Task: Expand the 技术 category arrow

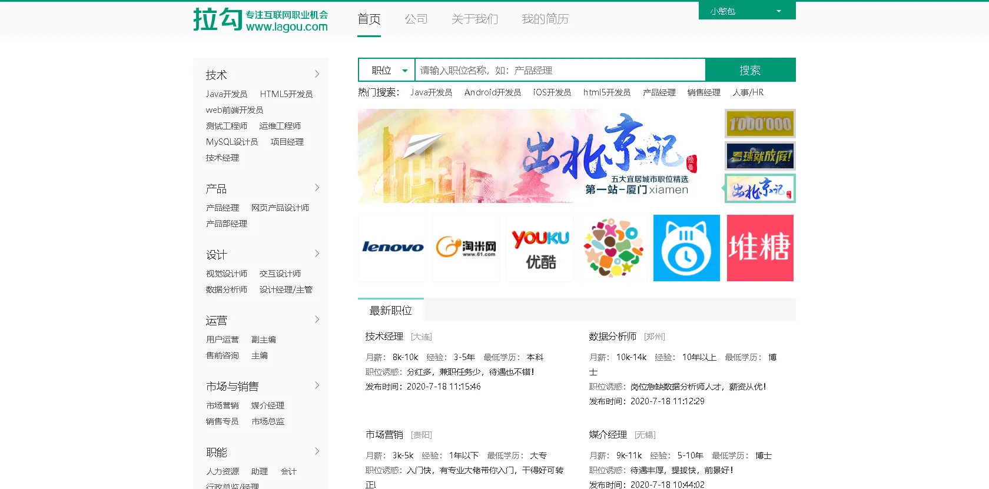Action: (317, 74)
